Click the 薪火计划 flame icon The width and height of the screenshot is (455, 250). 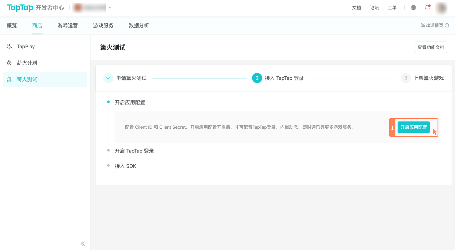9,63
